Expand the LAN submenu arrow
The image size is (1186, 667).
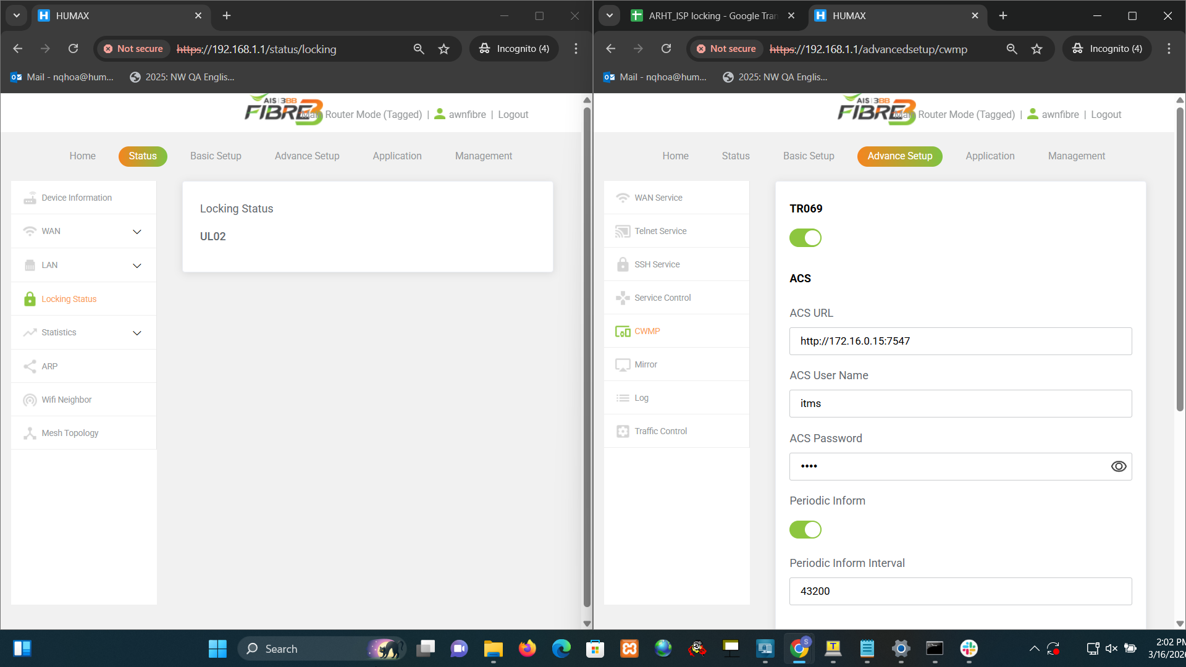[137, 266]
